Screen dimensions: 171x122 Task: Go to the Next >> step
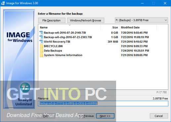[x=105, y=116]
